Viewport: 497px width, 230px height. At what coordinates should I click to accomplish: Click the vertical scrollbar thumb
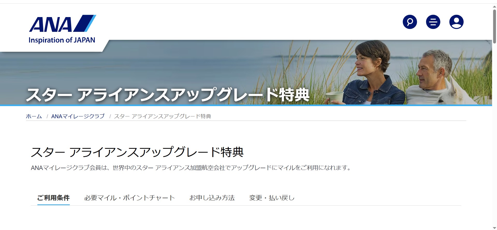[494, 26]
